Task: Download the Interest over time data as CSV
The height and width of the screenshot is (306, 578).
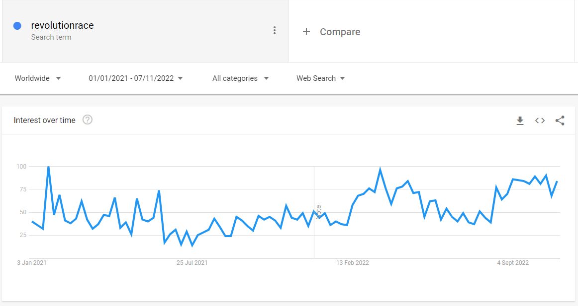Action: coord(520,121)
